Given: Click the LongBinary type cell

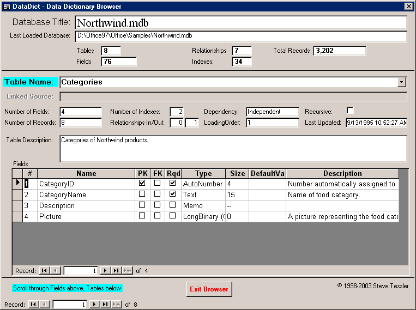Looking at the screenshot, I should 203,216.
